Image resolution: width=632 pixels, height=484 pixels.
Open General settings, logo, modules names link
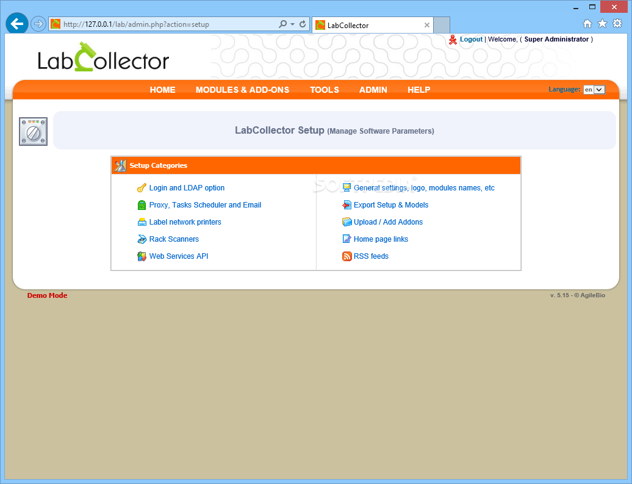[x=424, y=188]
